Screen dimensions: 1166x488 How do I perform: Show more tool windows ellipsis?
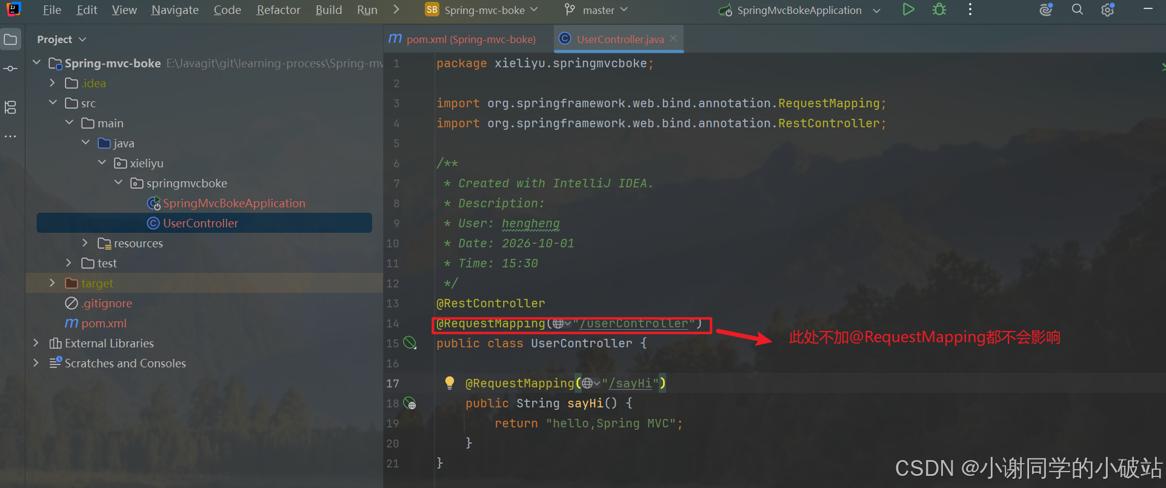[x=11, y=136]
